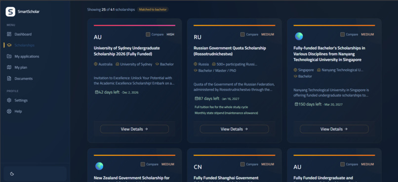Click cap icon beside Bachelor / Master / PhD
The height and width of the screenshot is (182, 398).
point(196,70)
